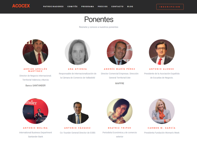Screen dimensions: 197x141
Task: Select Ana Atienza's portrait
Action: tap(78, 52)
